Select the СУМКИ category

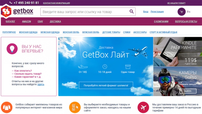pos(127,32)
